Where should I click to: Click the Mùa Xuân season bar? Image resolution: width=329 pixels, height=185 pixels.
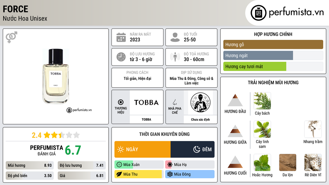pyautogui.click(x=139, y=165)
